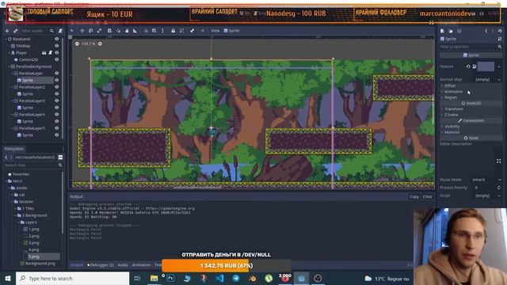The height and width of the screenshot is (285, 507).
Task: Click the lock selected node icon
Action: [x=173, y=31]
